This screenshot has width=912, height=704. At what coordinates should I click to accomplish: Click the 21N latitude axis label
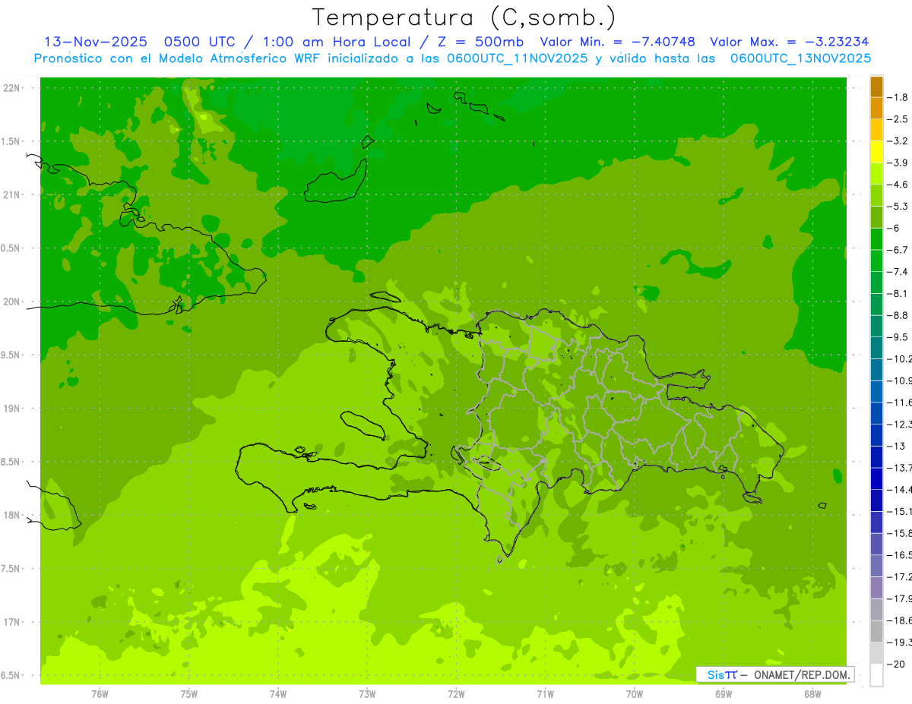(11, 194)
